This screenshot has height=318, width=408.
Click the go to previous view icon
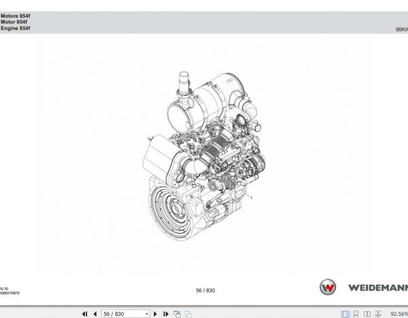[177, 314]
